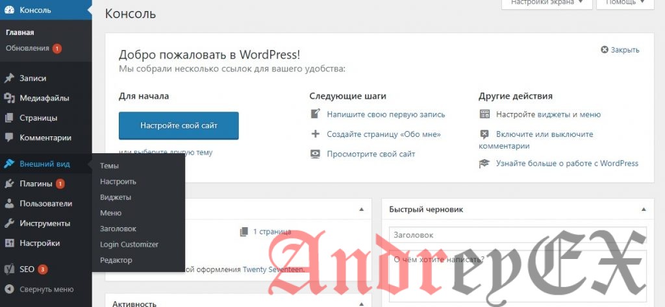Follow the выберите другую тему link
The height and width of the screenshot is (307, 665).
(173, 153)
